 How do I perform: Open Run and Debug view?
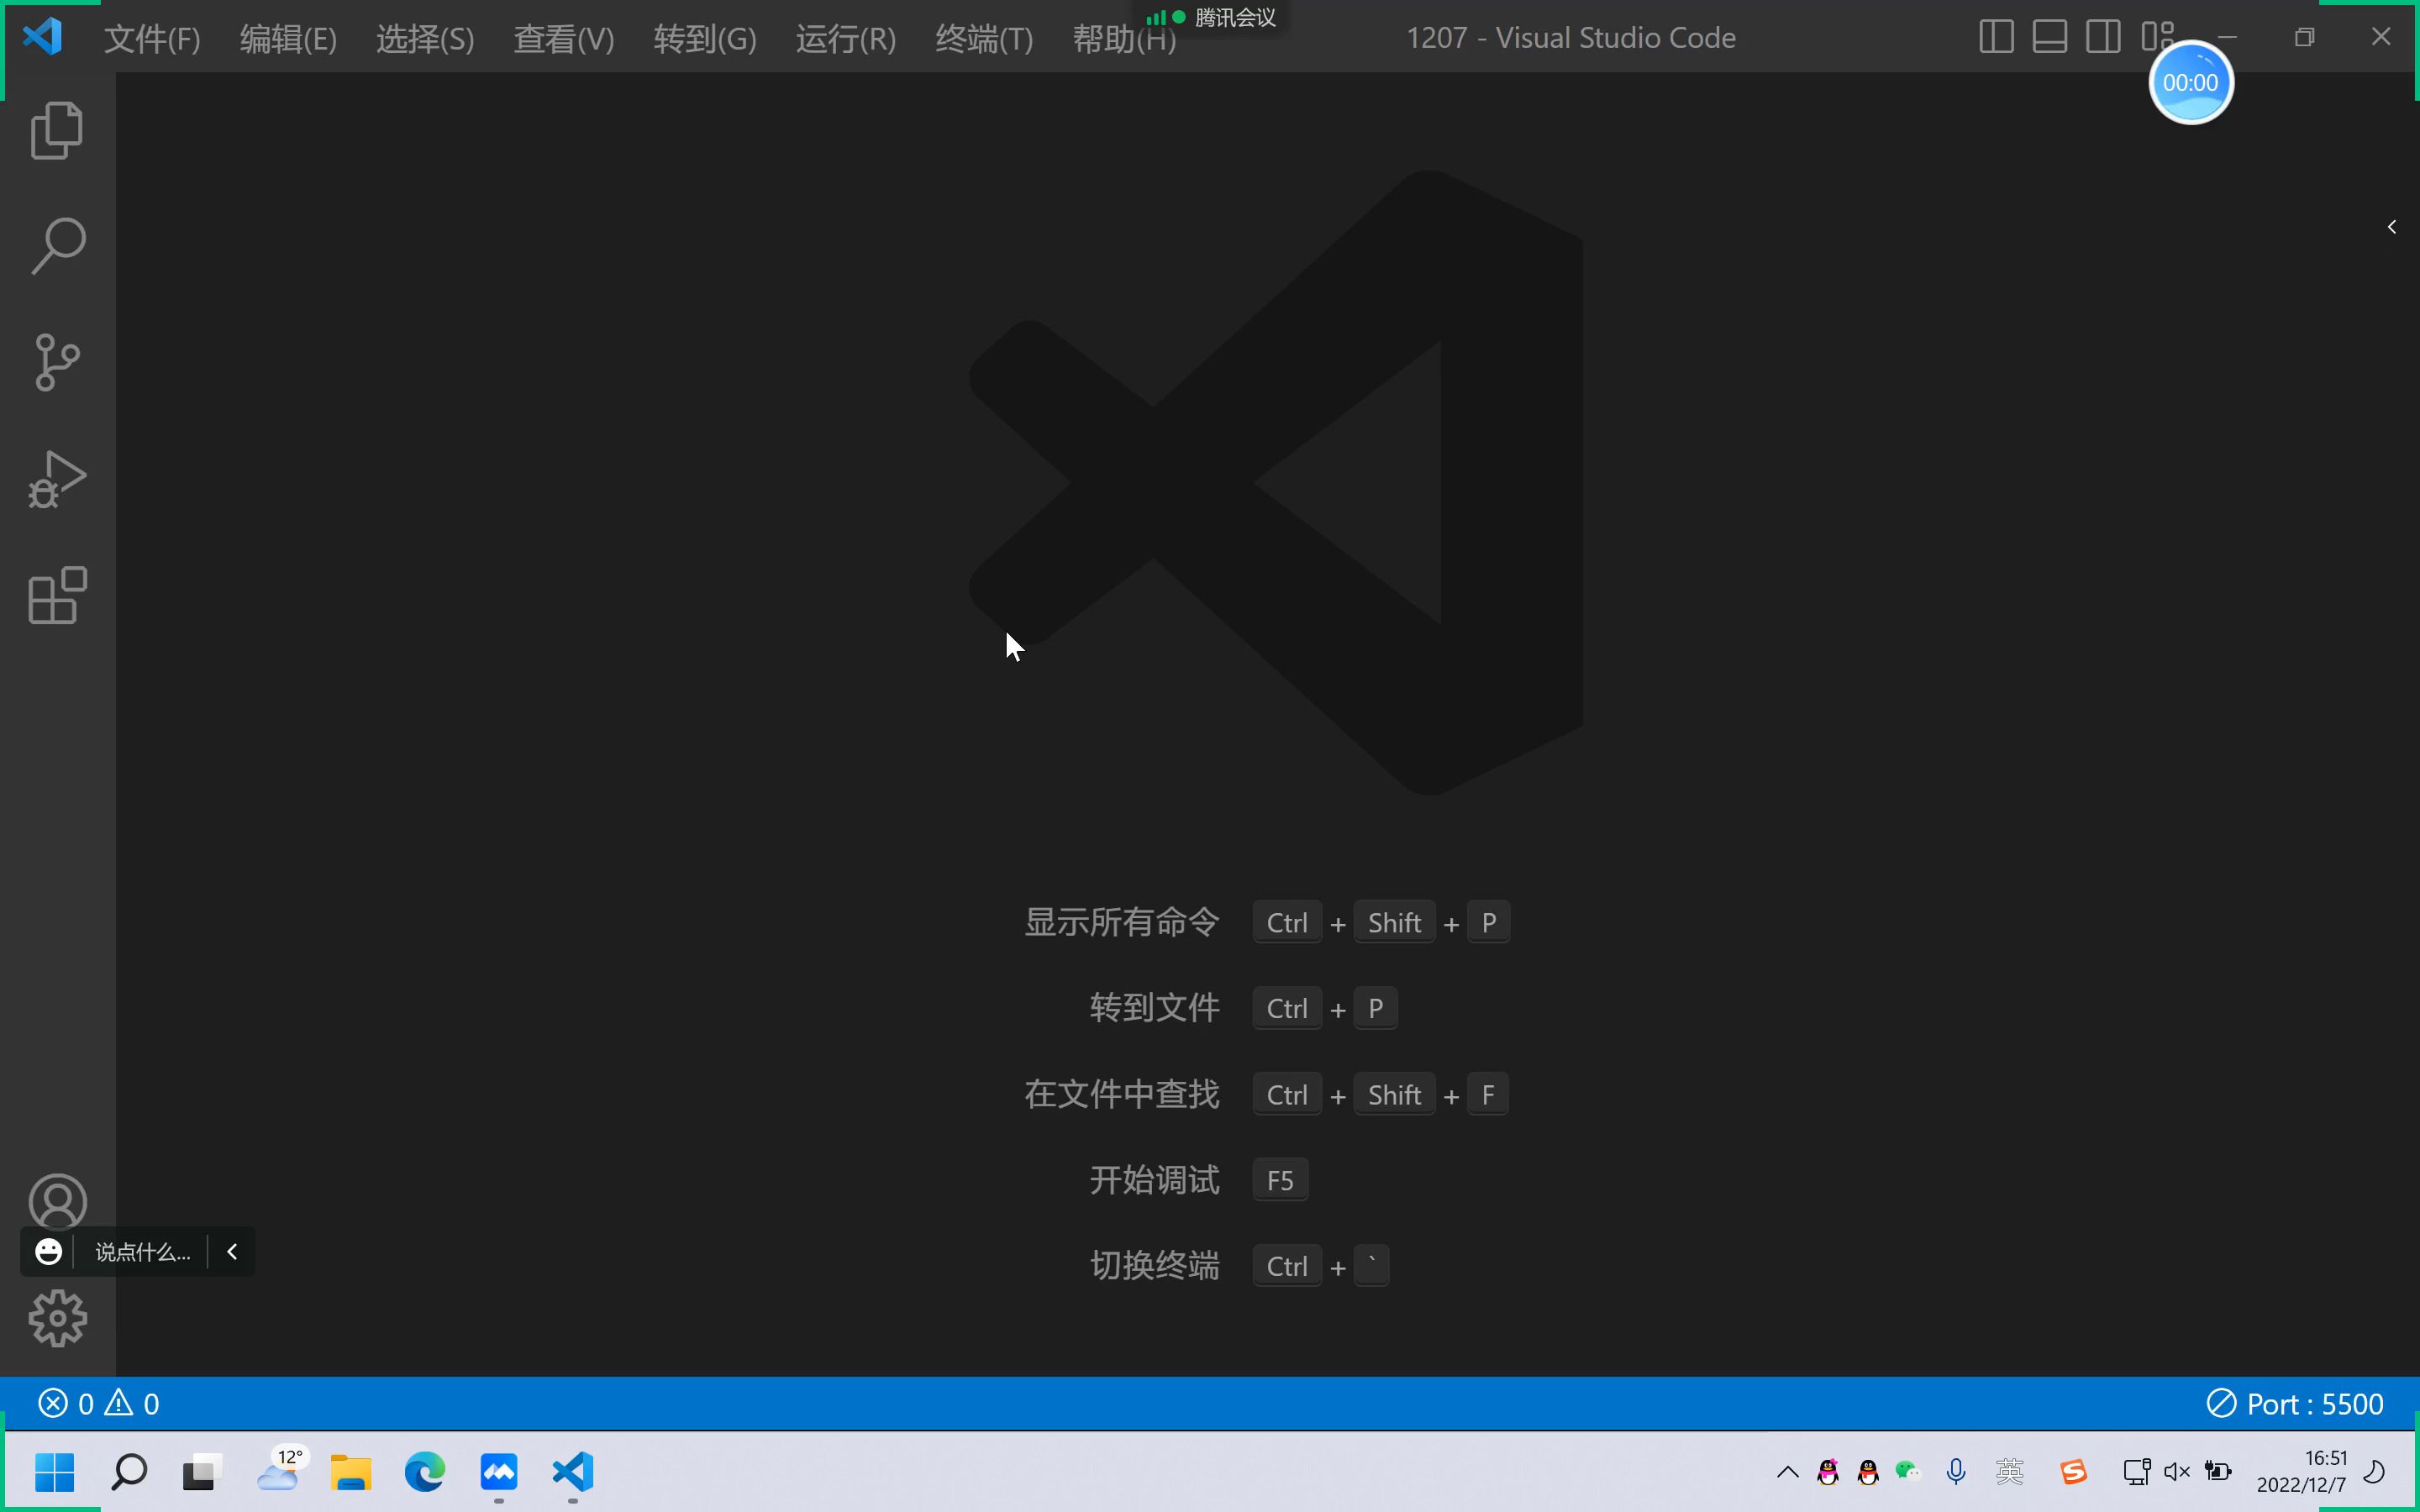(57, 479)
